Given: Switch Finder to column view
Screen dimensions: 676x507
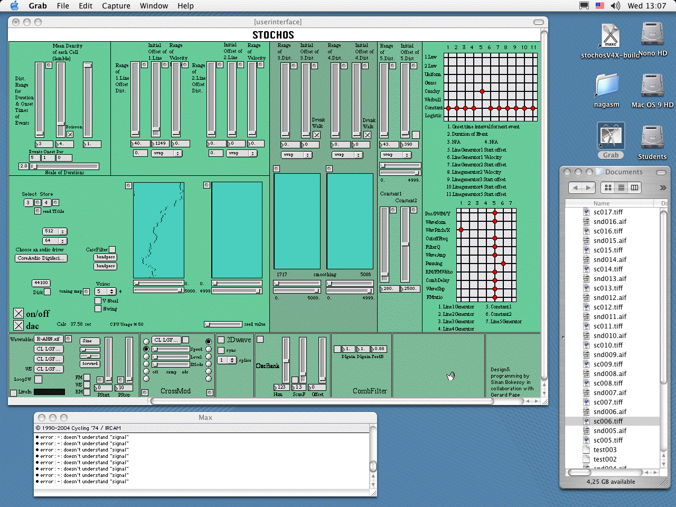Looking at the screenshot, I should tap(634, 187).
